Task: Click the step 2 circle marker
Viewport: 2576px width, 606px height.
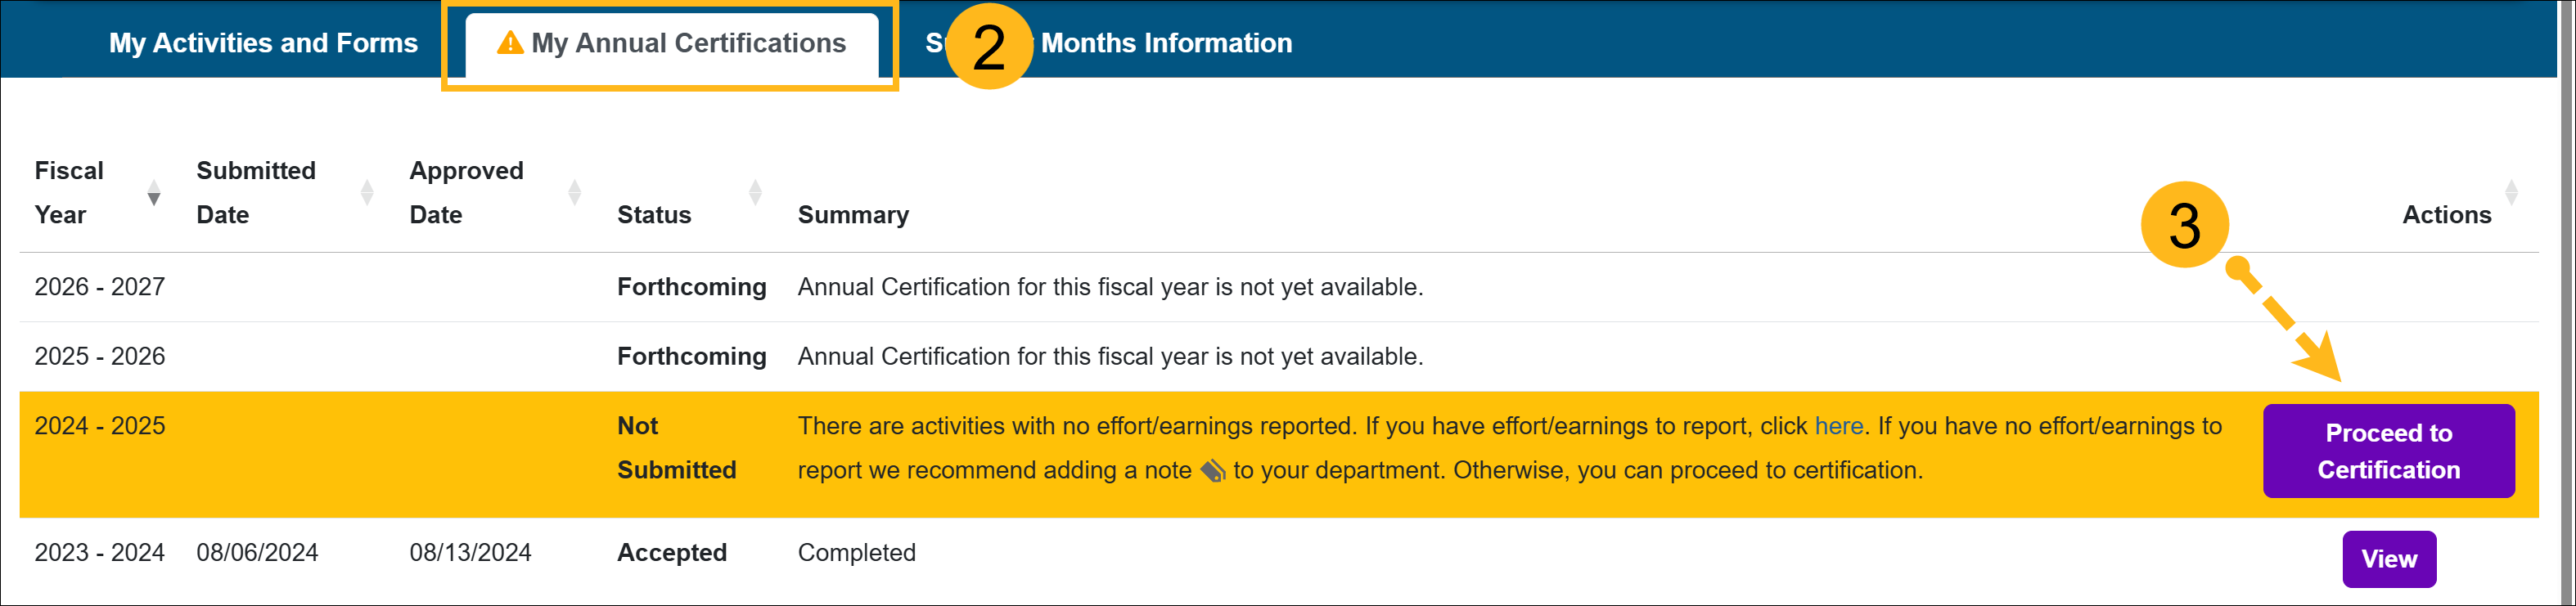Action: pos(988,47)
